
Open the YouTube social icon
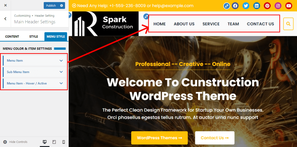coord(289,6)
